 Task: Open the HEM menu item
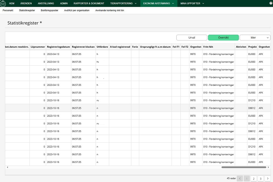click(12, 3)
